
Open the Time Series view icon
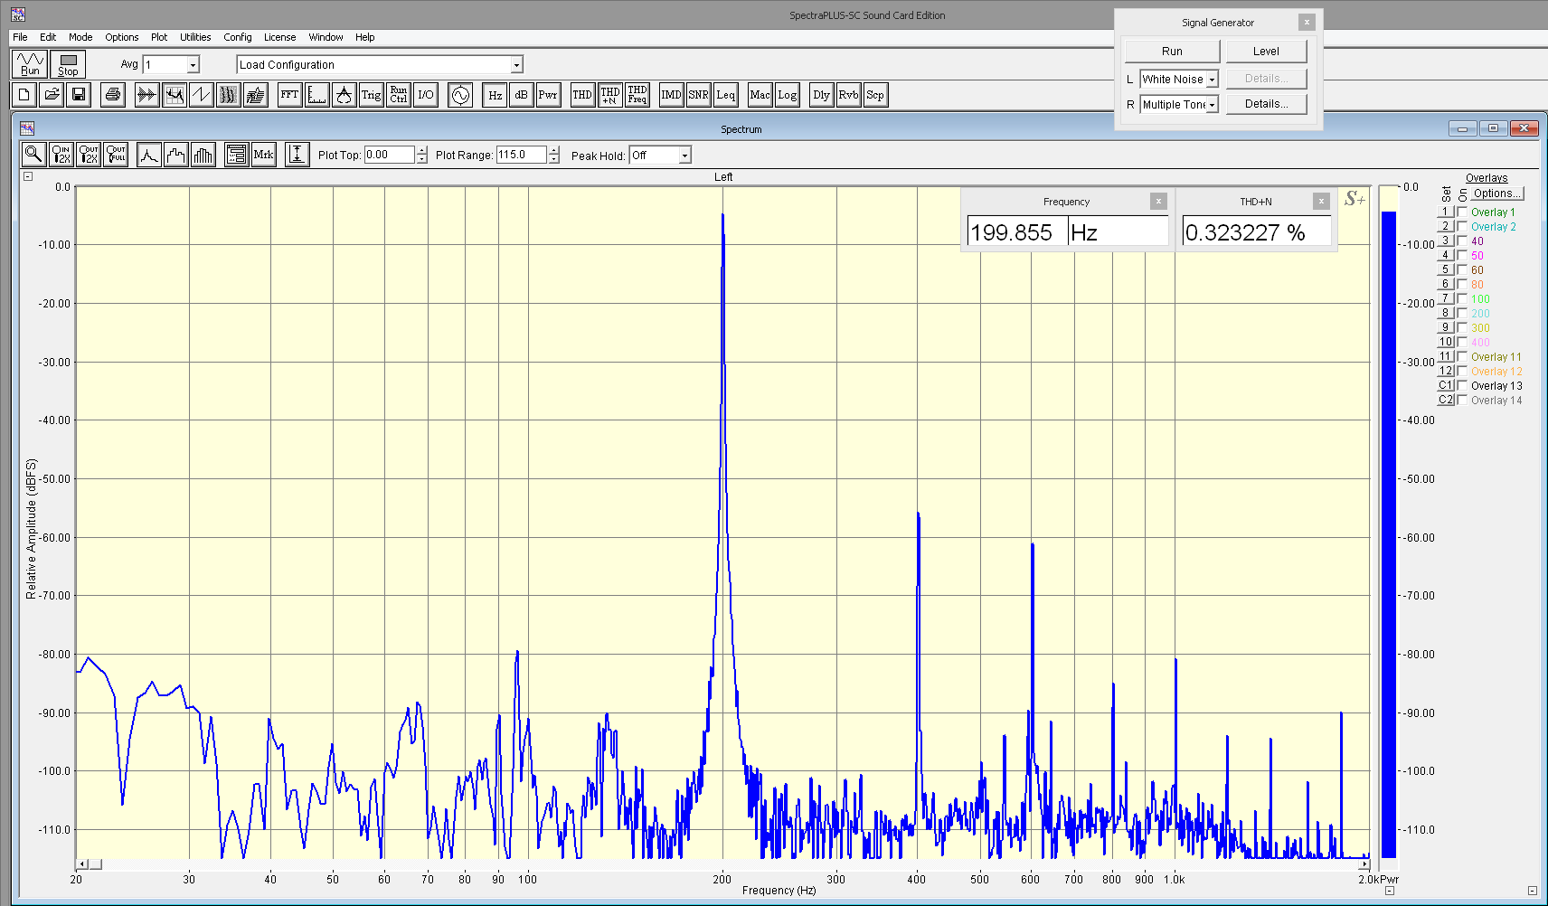pos(146,94)
